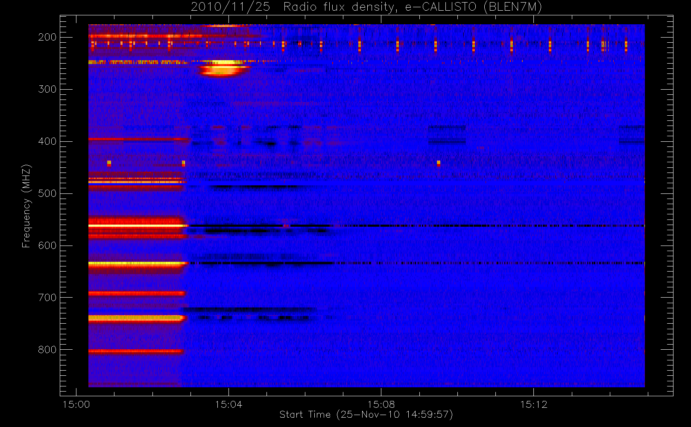Click the 600 frequency tick label
The width and height of the screenshot is (691, 427).
pos(47,246)
